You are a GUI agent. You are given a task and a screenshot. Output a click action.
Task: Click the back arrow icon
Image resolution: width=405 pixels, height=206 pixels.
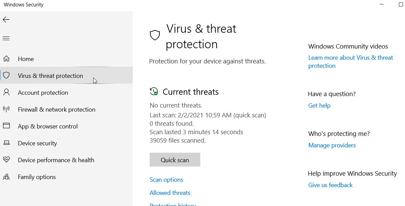coord(6,20)
